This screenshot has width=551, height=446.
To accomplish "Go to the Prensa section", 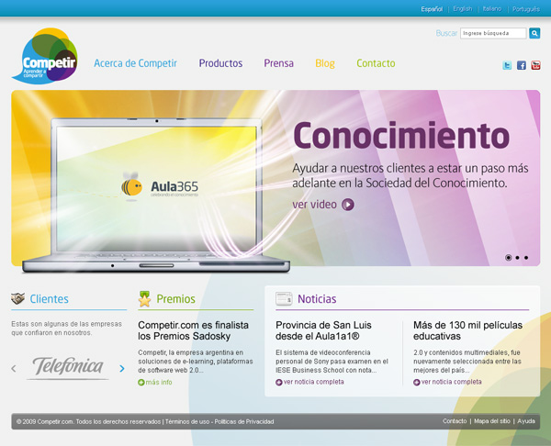I will [278, 63].
